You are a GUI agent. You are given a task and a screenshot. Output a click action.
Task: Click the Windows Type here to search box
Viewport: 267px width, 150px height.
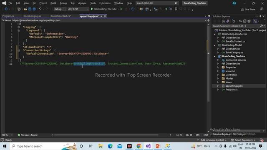(x=43, y=146)
